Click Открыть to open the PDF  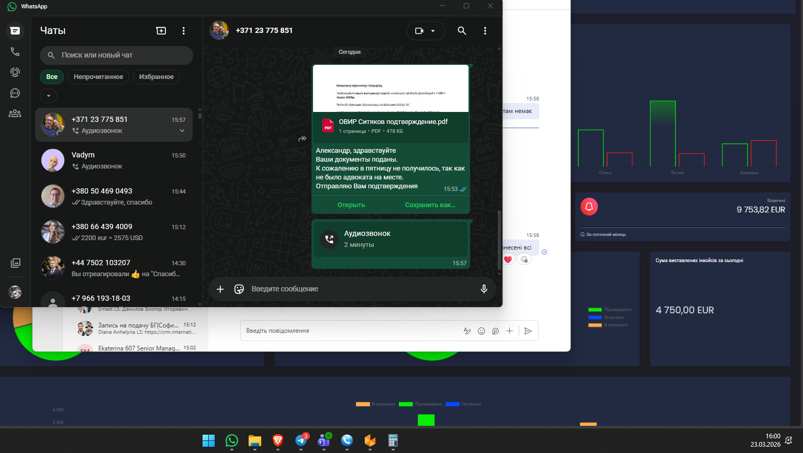[x=351, y=205]
